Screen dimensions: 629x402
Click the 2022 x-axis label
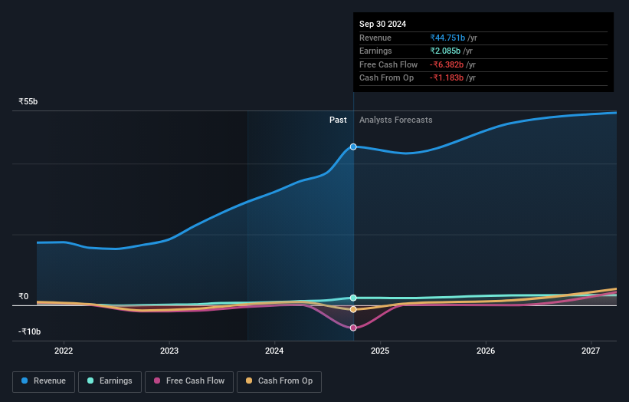tap(64, 351)
